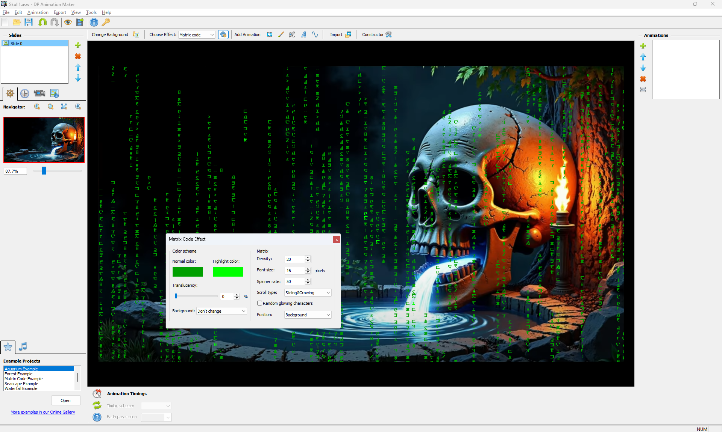Click the Preview eye icon in toolbar
This screenshot has height=432, width=722.
point(68,23)
